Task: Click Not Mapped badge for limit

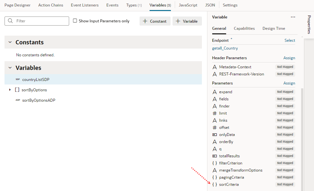Action: point(285,113)
